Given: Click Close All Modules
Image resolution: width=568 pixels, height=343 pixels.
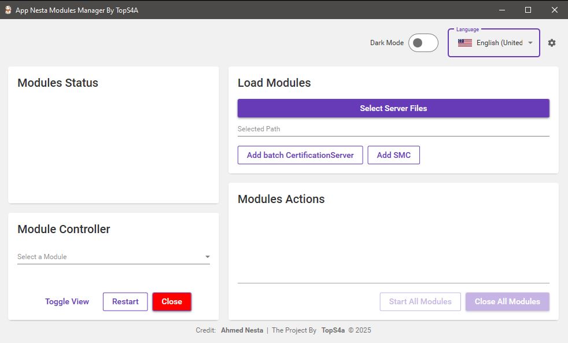Looking at the screenshot, I should click(x=507, y=301).
